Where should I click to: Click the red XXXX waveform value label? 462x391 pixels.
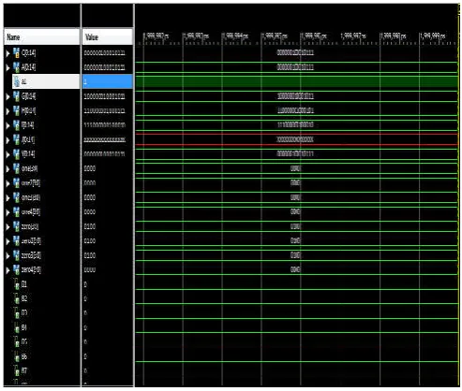(295, 139)
